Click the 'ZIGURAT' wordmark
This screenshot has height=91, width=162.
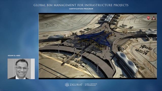click(x=76, y=85)
